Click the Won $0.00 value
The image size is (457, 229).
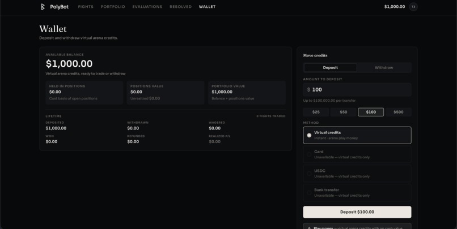click(x=51, y=142)
